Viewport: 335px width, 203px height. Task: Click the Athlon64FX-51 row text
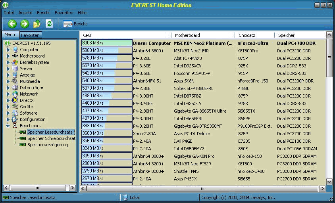tap(147, 81)
